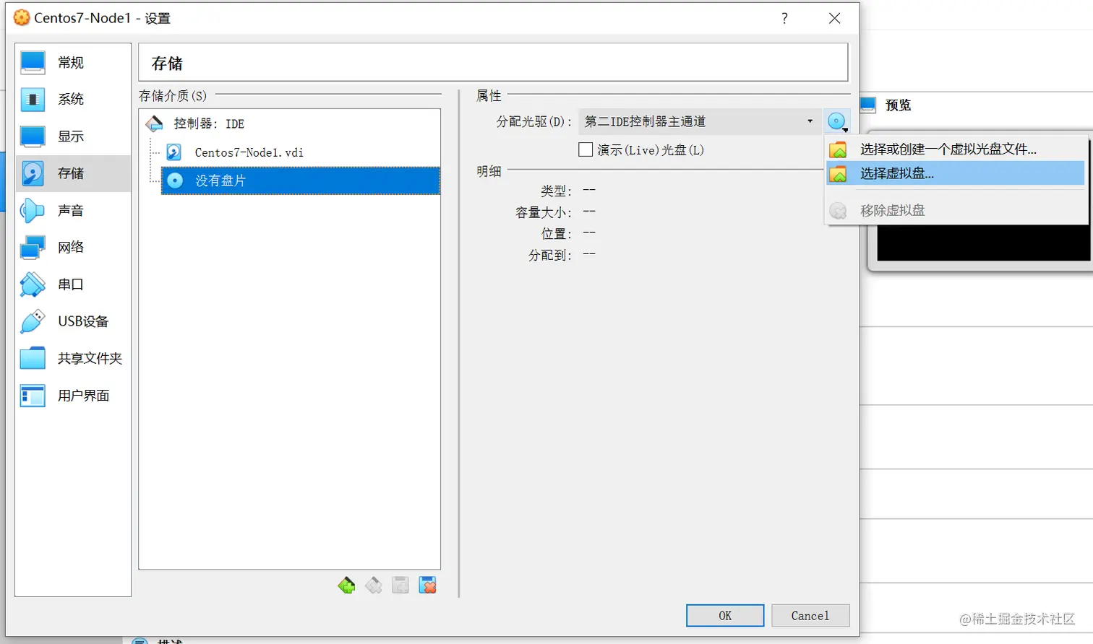This screenshot has height=644, width=1093.
Task: Click the 共享文件夹 folder icon
Action: (33, 358)
